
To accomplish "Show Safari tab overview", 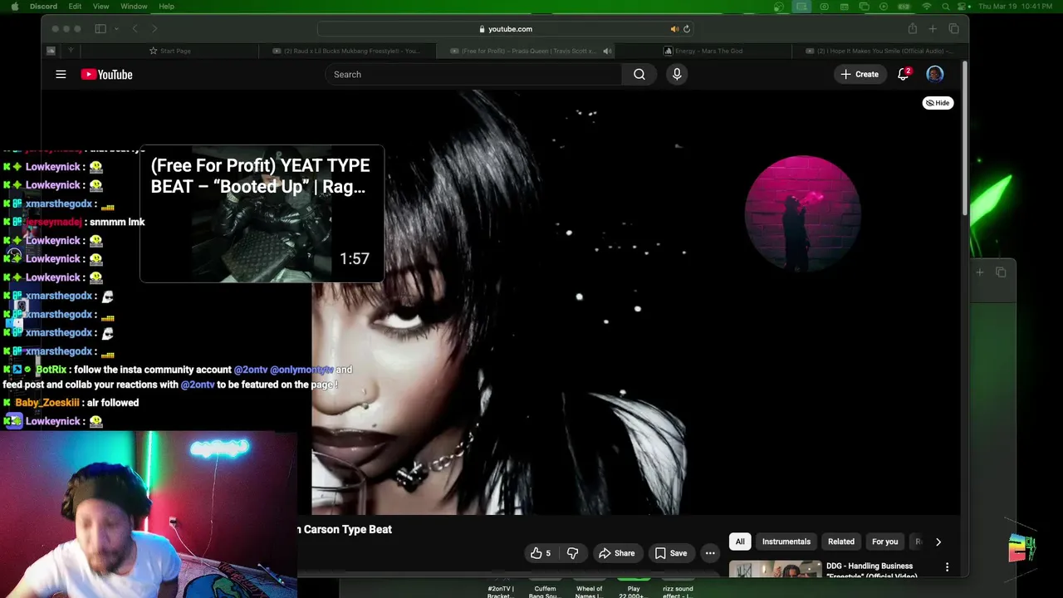I will pos(953,29).
